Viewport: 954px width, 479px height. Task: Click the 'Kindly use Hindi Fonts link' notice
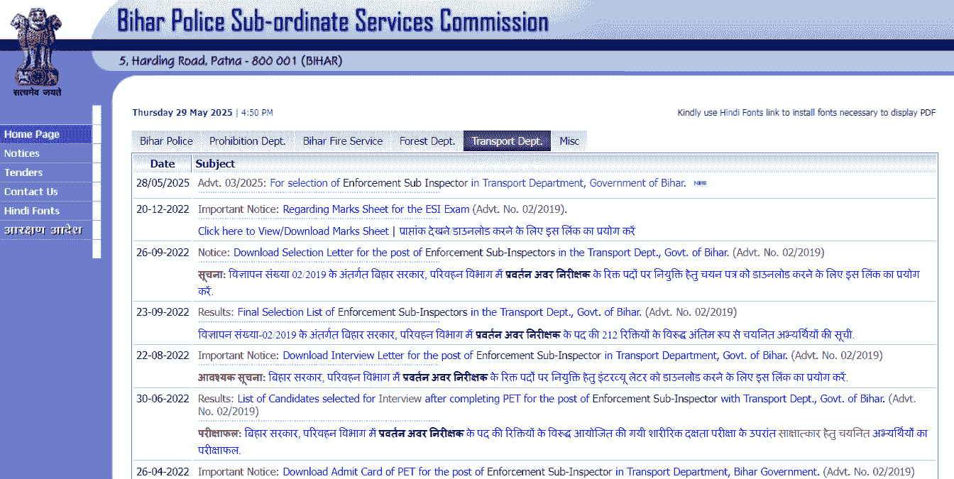pos(806,113)
